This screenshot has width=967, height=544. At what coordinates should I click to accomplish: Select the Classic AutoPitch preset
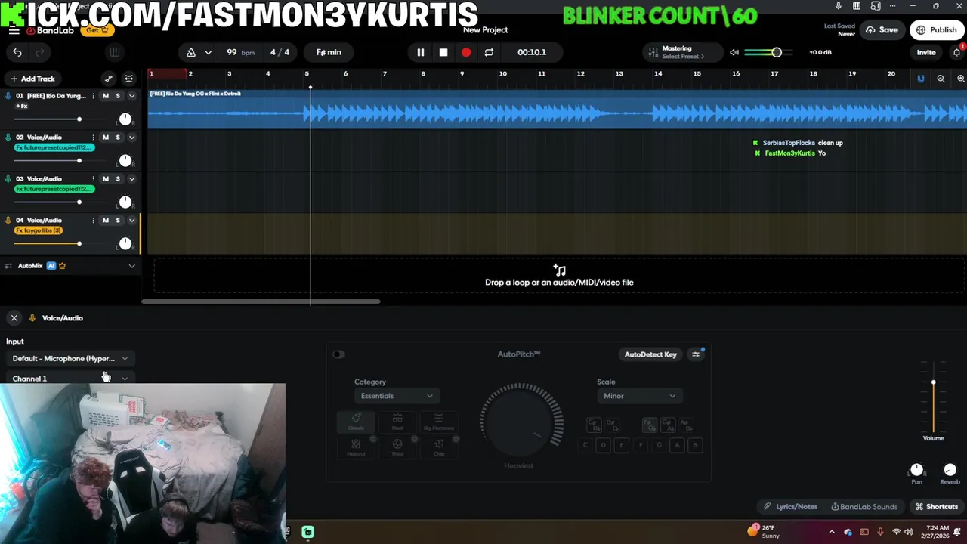click(x=356, y=422)
